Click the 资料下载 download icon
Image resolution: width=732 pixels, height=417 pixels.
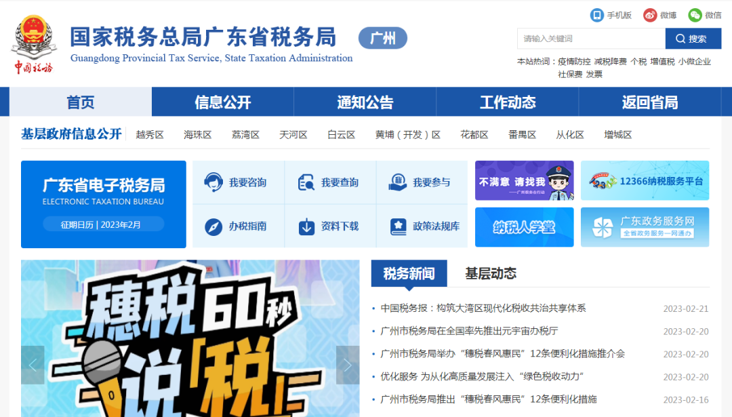pos(307,227)
